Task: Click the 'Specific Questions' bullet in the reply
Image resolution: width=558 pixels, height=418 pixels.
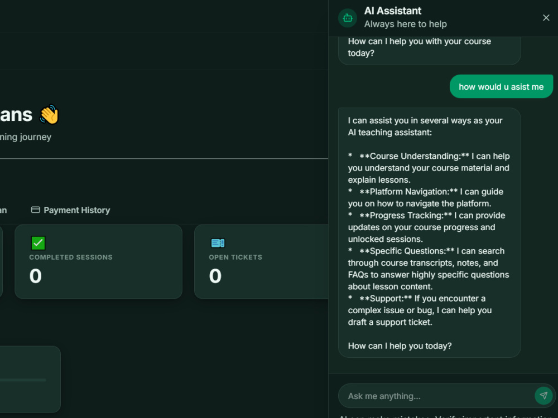Action: [x=429, y=269]
